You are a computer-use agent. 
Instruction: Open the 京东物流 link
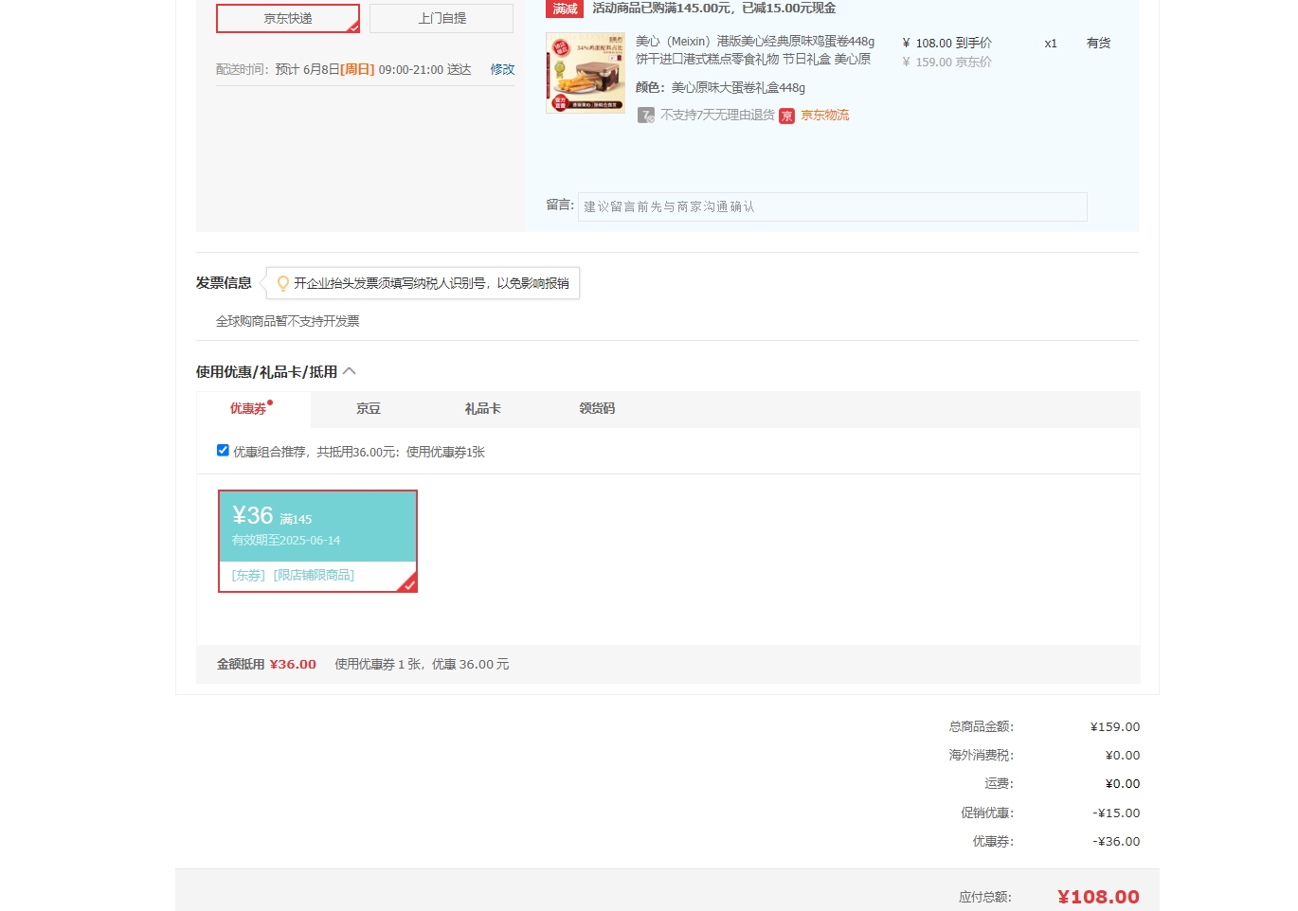(825, 116)
